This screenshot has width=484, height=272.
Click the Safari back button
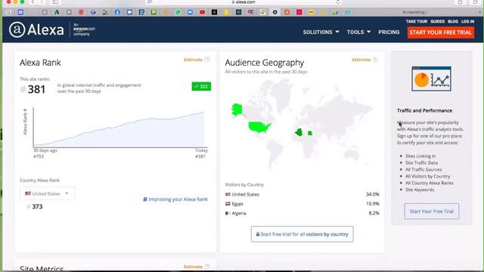(x=33, y=2)
